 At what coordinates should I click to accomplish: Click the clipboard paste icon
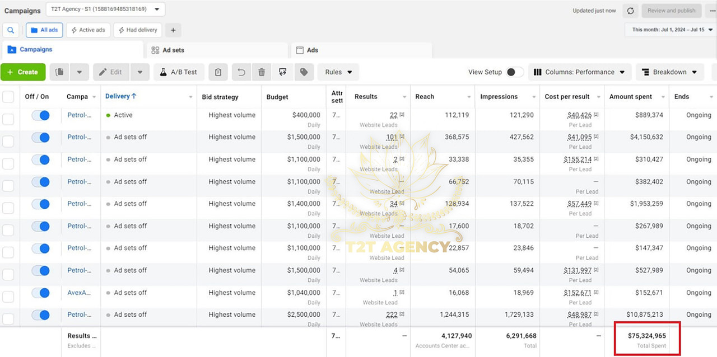pos(218,72)
